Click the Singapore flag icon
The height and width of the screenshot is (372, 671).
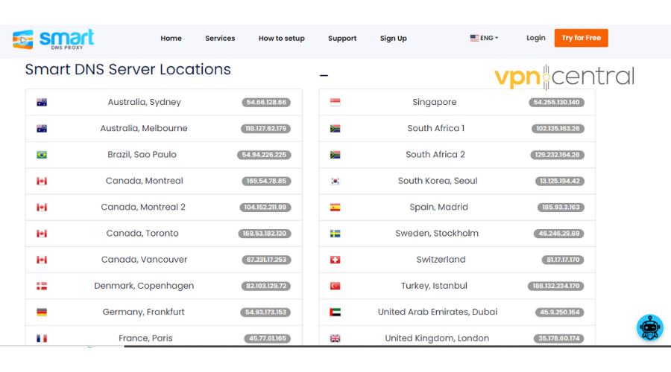point(335,103)
